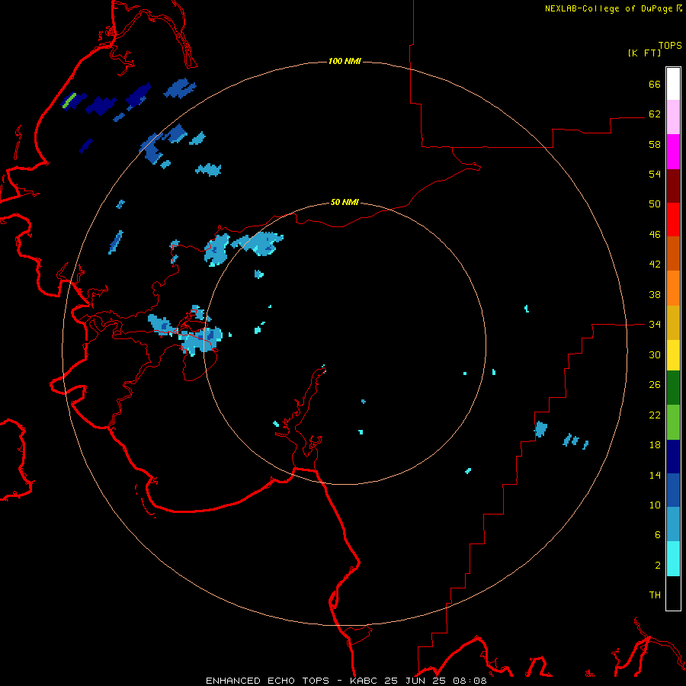Click the legend value '38'
This screenshot has width=686, height=686.
click(655, 294)
